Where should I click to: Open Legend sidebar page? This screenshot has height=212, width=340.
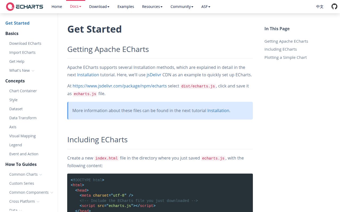pos(16,145)
